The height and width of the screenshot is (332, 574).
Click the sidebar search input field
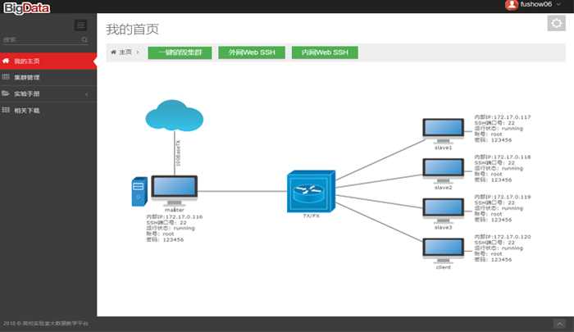[x=41, y=39]
